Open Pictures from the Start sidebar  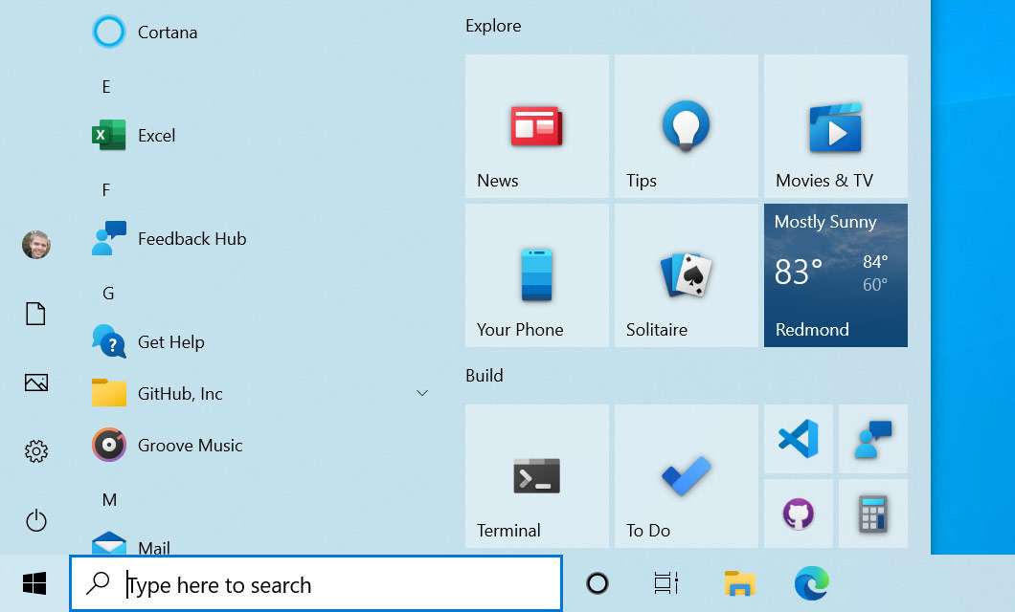point(36,382)
